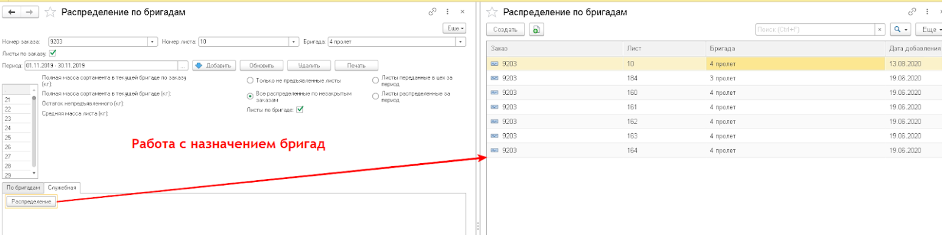Click row icon for order 9203 sheet 160
Screen dimensions: 945x235
494,93
